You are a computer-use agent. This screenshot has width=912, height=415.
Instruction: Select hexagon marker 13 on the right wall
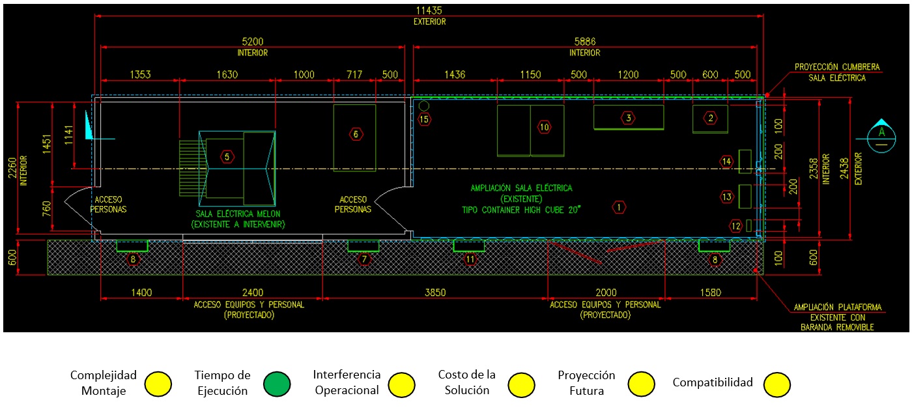(x=727, y=196)
